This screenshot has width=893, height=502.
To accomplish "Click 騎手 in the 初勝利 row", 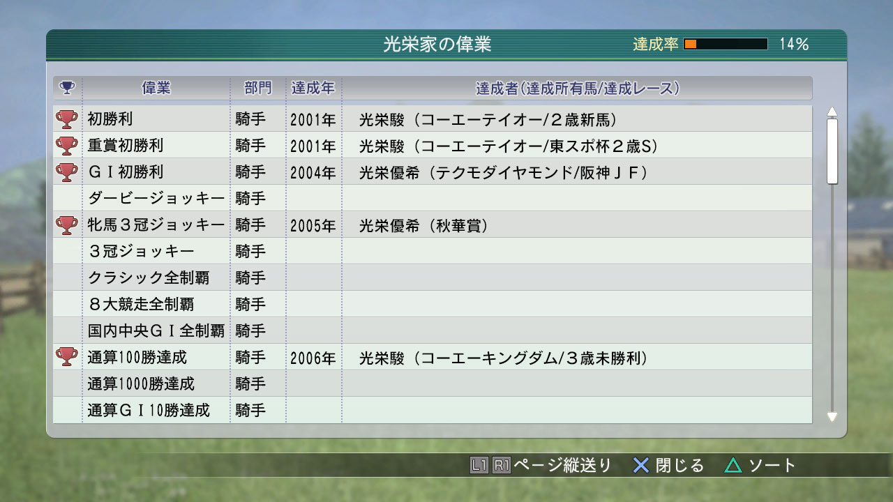I will (x=250, y=119).
